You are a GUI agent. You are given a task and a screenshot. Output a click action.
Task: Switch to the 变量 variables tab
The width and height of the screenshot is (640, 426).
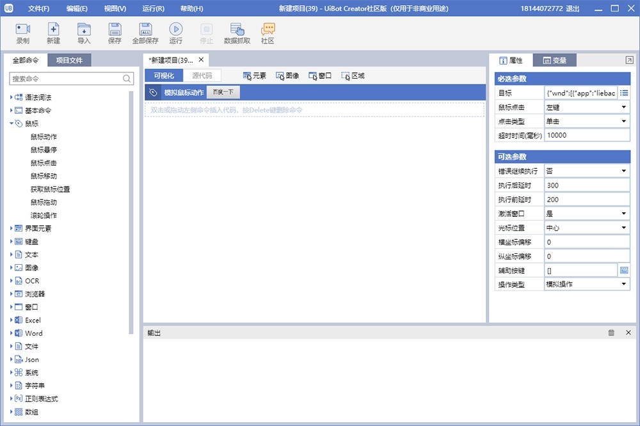pos(554,60)
